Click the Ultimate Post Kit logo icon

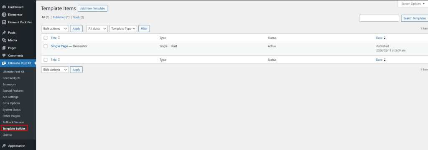pos(4,63)
